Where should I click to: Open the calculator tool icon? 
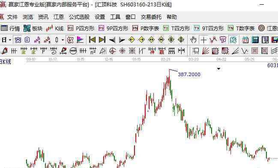pos(255,40)
